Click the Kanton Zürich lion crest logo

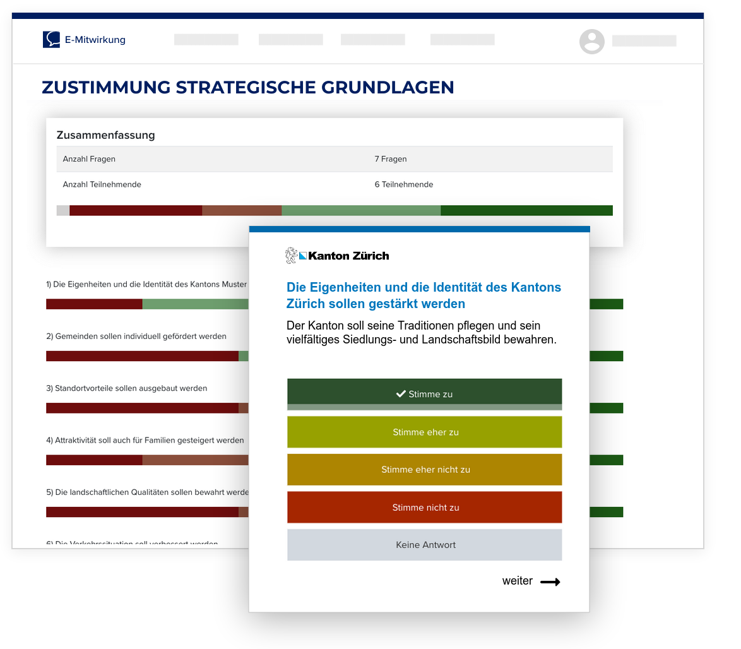(291, 256)
